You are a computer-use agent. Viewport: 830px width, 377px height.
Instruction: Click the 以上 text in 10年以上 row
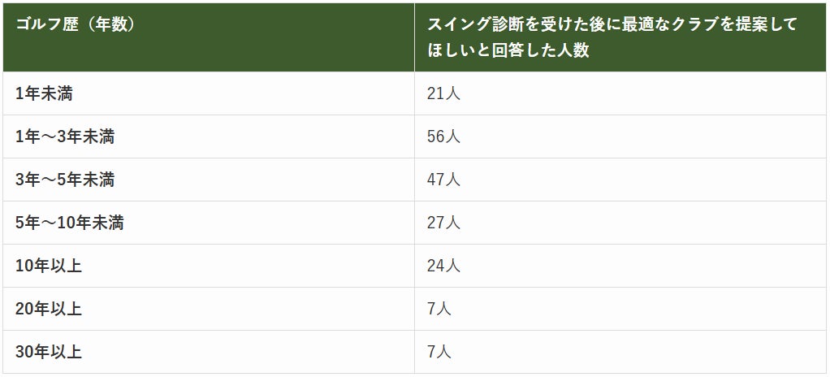point(67,266)
